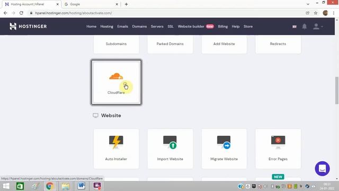Open Chrome three-dot menu
The image size is (339, 191).
[x=334, y=13]
